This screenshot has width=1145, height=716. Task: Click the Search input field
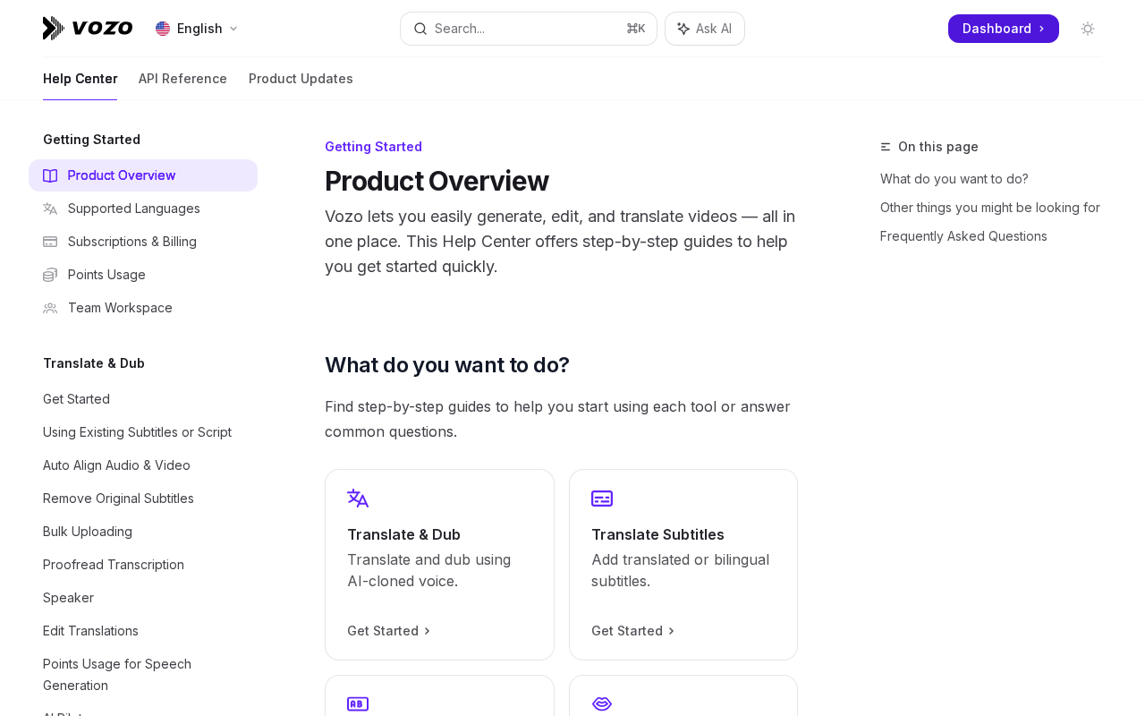click(x=529, y=29)
